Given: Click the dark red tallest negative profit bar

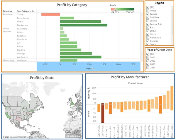Looking at the screenshot, I should [x=103, y=113].
